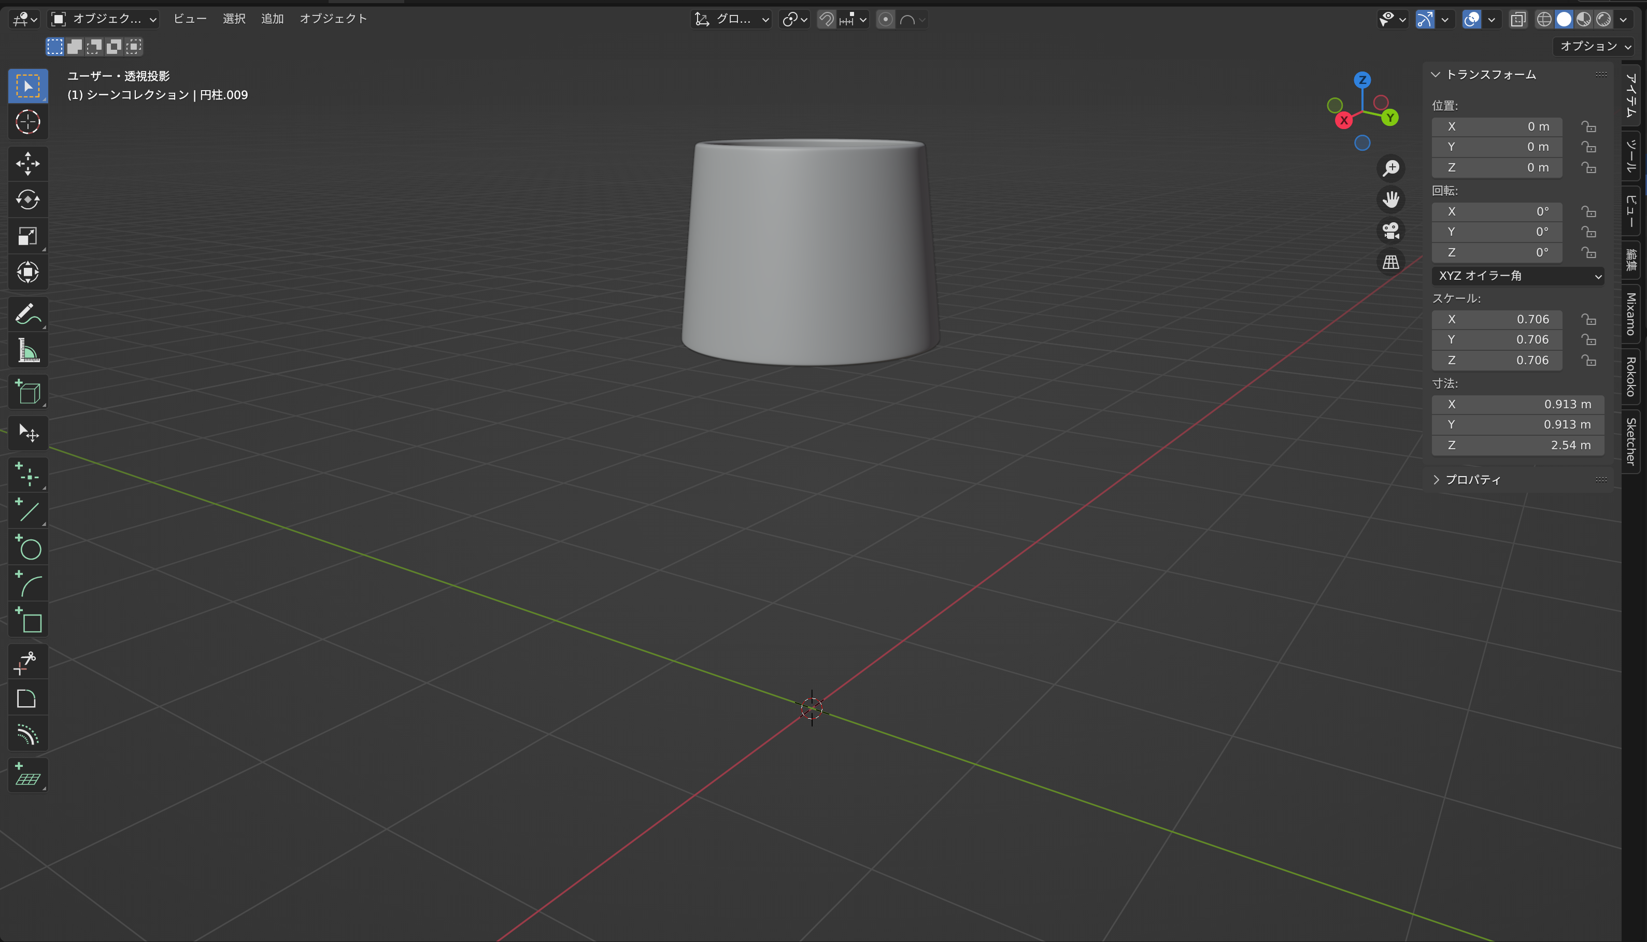Switch to the Rokoko sidebar tab

[x=1631, y=377]
